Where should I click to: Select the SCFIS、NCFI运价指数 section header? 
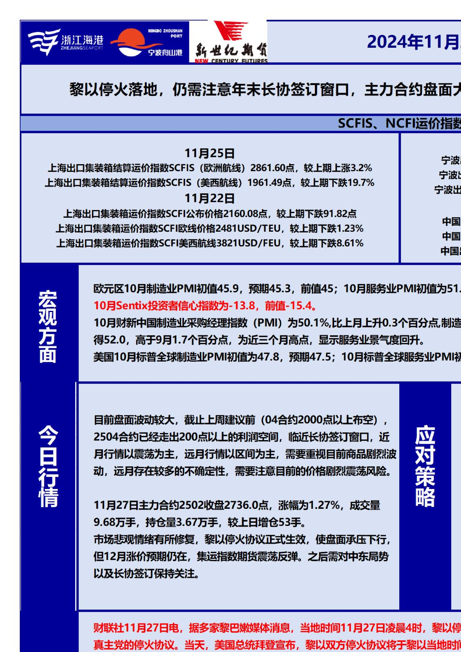[399, 123]
